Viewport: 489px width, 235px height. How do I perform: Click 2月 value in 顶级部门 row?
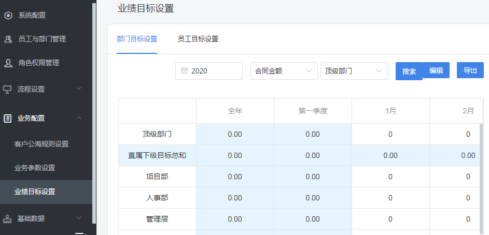pos(468,134)
